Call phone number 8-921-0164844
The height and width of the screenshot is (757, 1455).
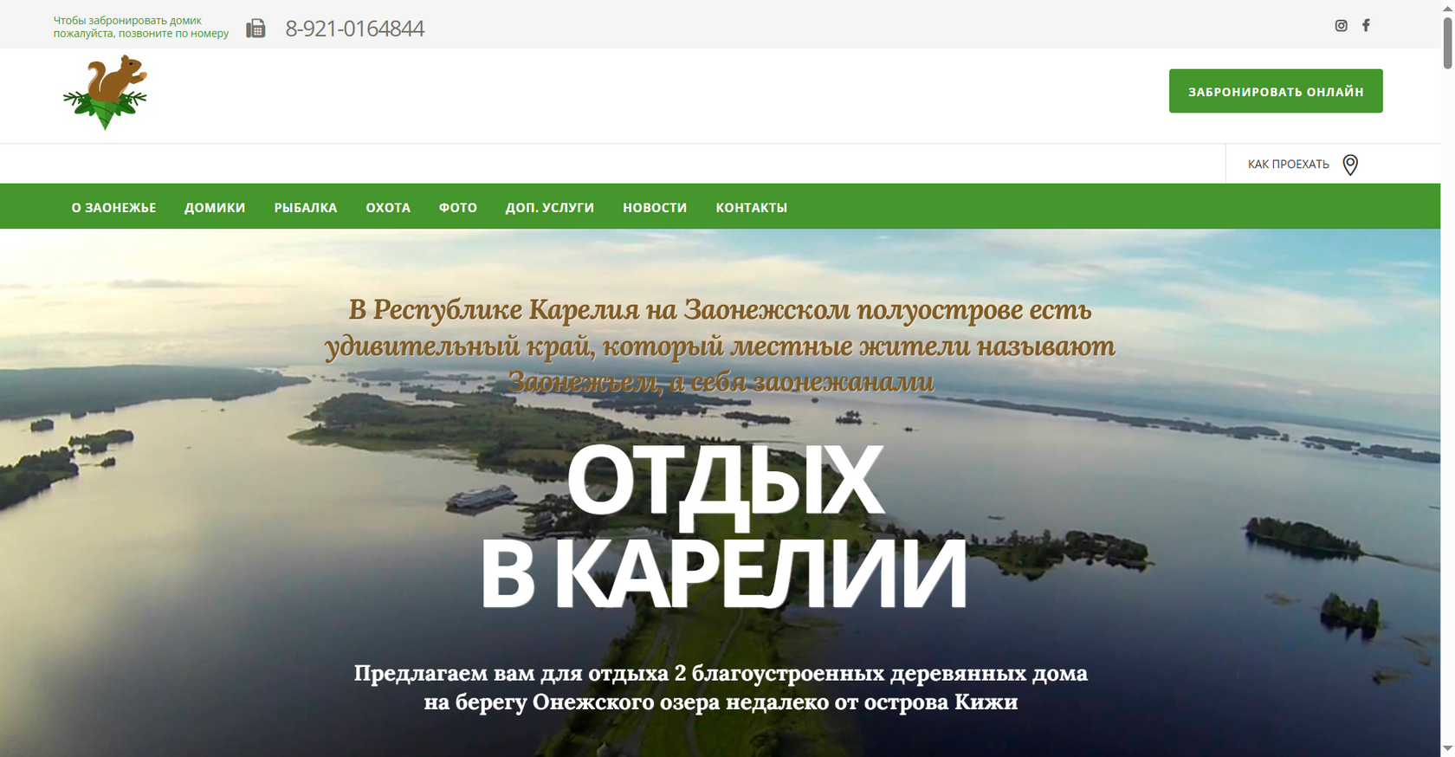click(x=355, y=29)
